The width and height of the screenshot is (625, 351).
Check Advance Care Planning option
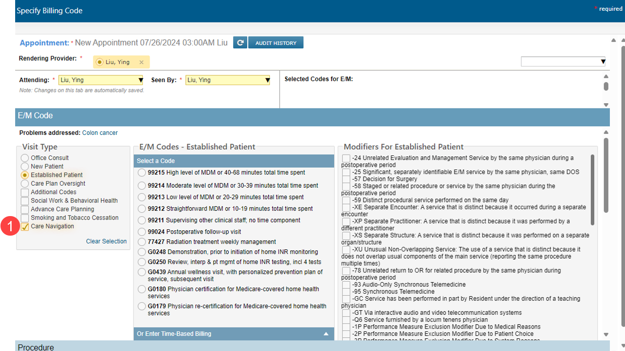pos(25,209)
